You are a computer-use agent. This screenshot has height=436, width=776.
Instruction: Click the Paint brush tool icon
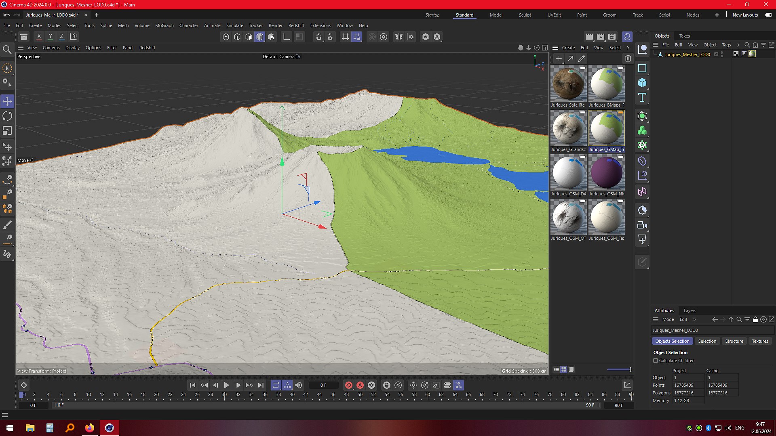7,225
